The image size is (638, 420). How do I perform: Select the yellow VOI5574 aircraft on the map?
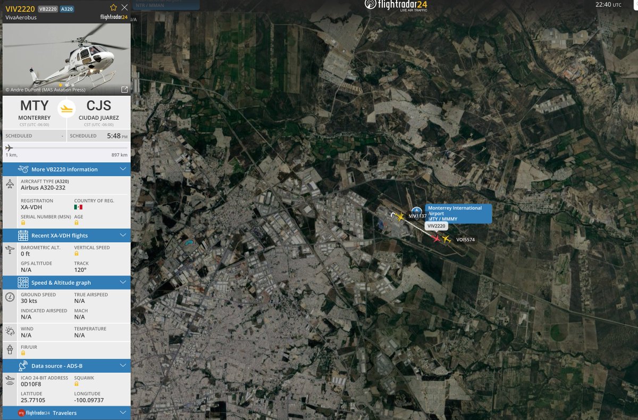click(447, 240)
